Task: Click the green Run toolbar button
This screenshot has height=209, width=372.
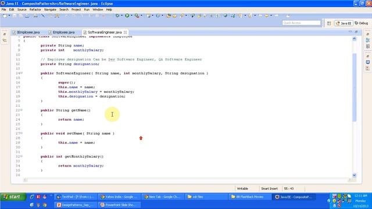Action: click(x=127, y=16)
